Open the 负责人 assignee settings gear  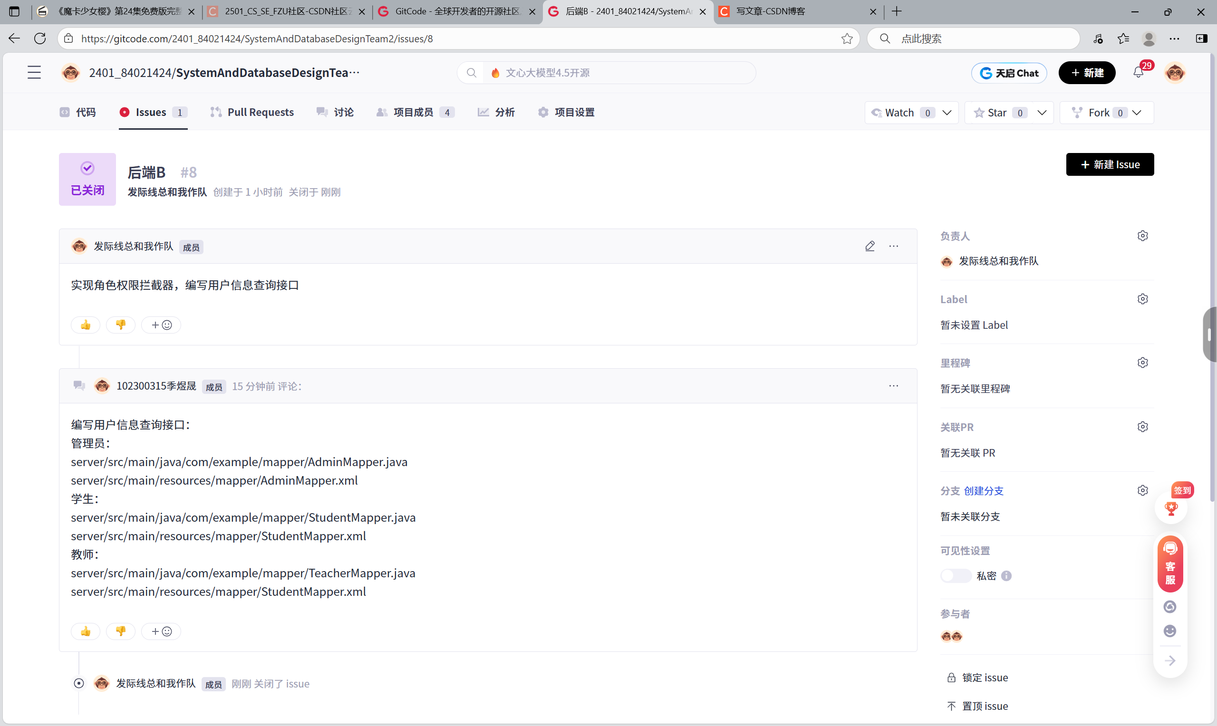pyautogui.click(x=1143, y=236)
